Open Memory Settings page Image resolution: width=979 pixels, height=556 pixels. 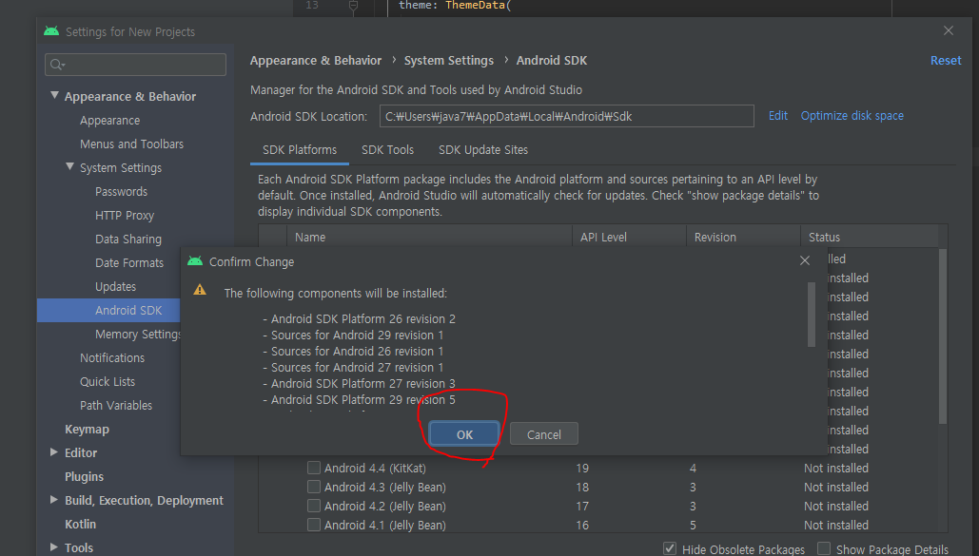click(137, 334)
